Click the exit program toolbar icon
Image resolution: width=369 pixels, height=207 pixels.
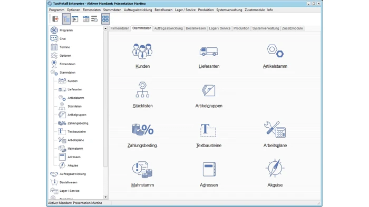55,19
